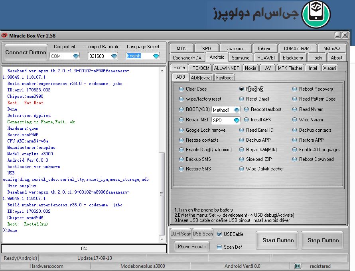Open the HUAWEI tab
This screenshot has width=355, height=271.
(x=266, y=58)
